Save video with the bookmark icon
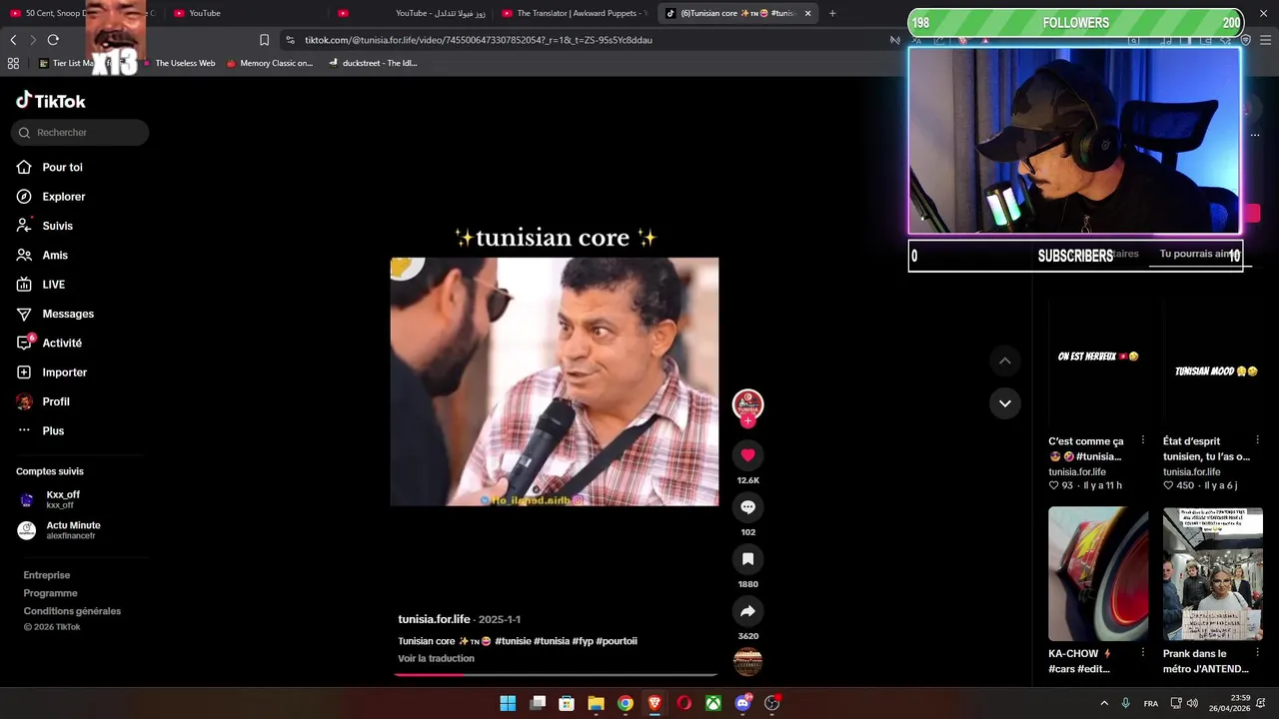 point(747,559)
